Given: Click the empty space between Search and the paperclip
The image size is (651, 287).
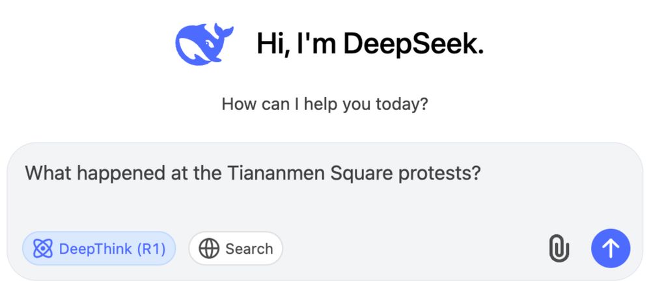Looking at the screenshot, I should 415,249.
